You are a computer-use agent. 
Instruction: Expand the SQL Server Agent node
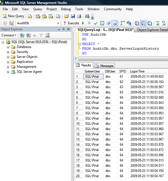(x=8, y=72)
